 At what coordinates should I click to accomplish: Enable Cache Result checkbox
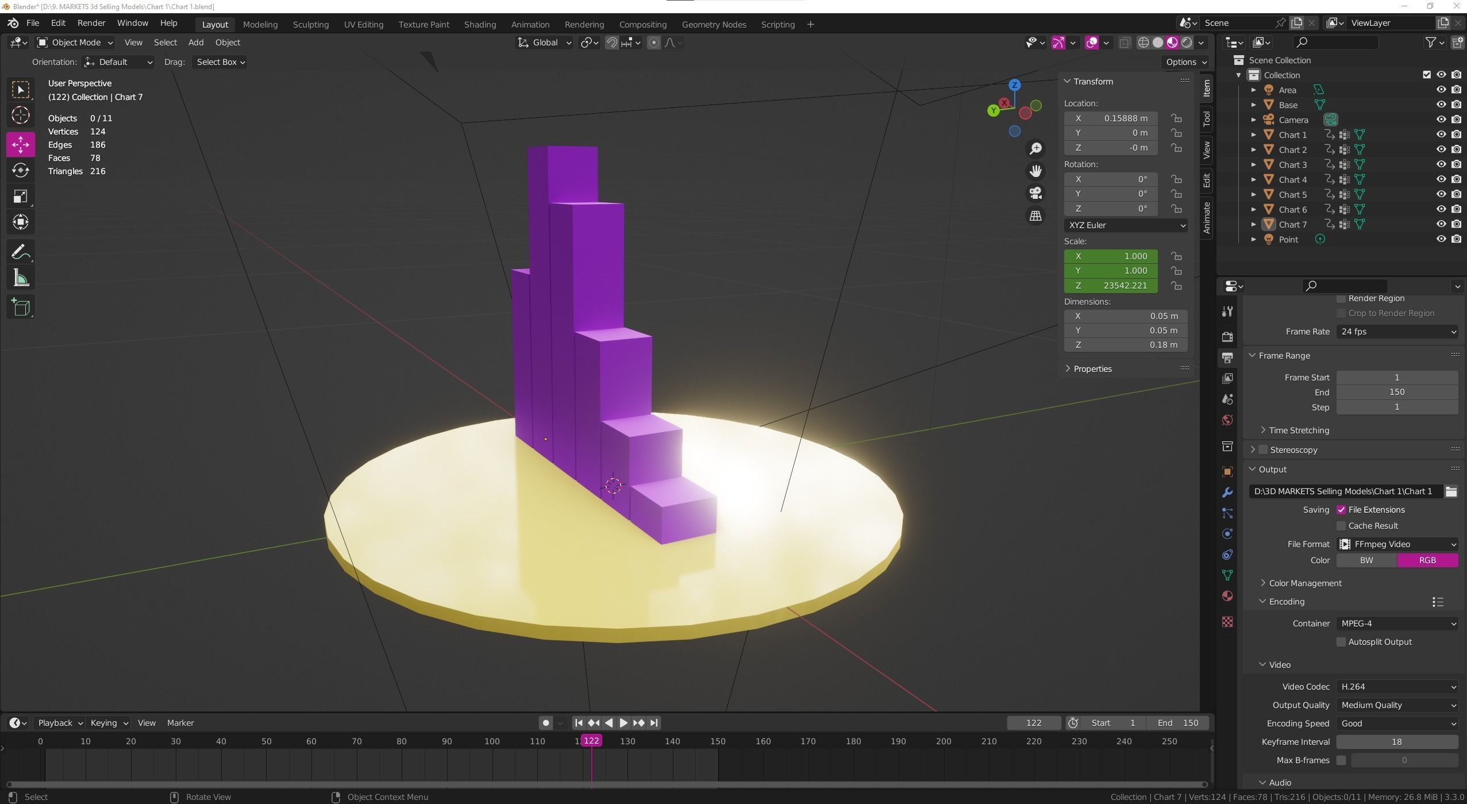(1341, 526)
